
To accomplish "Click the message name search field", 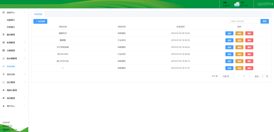I will 244,21.
